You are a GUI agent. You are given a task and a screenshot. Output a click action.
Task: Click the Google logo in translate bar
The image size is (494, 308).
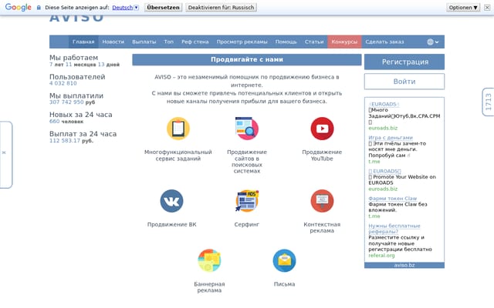pos(19,7)
